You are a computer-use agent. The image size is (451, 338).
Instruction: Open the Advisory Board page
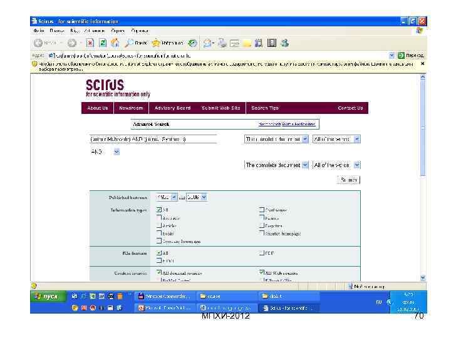(x=173, y=108)
